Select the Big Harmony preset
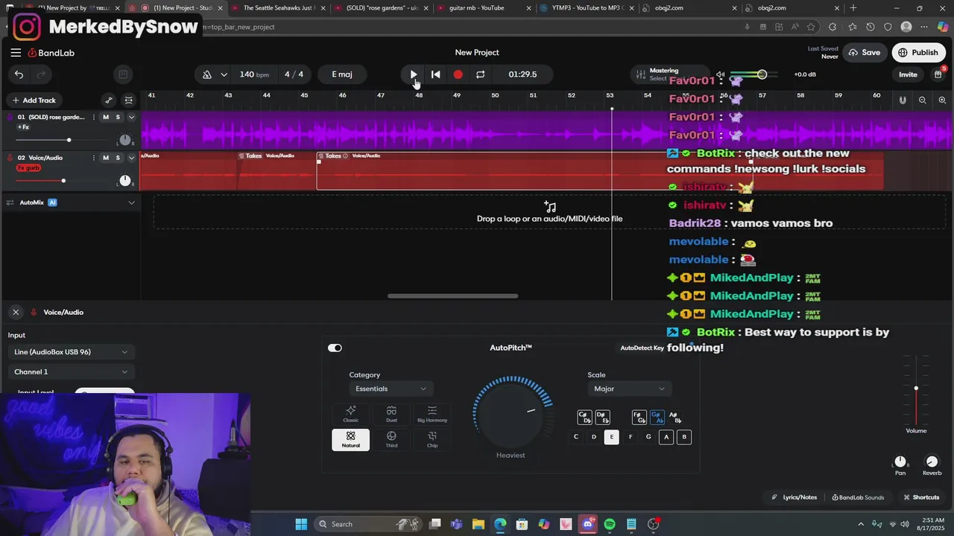The height and width of the screenshot is (536, 954). 432,415
